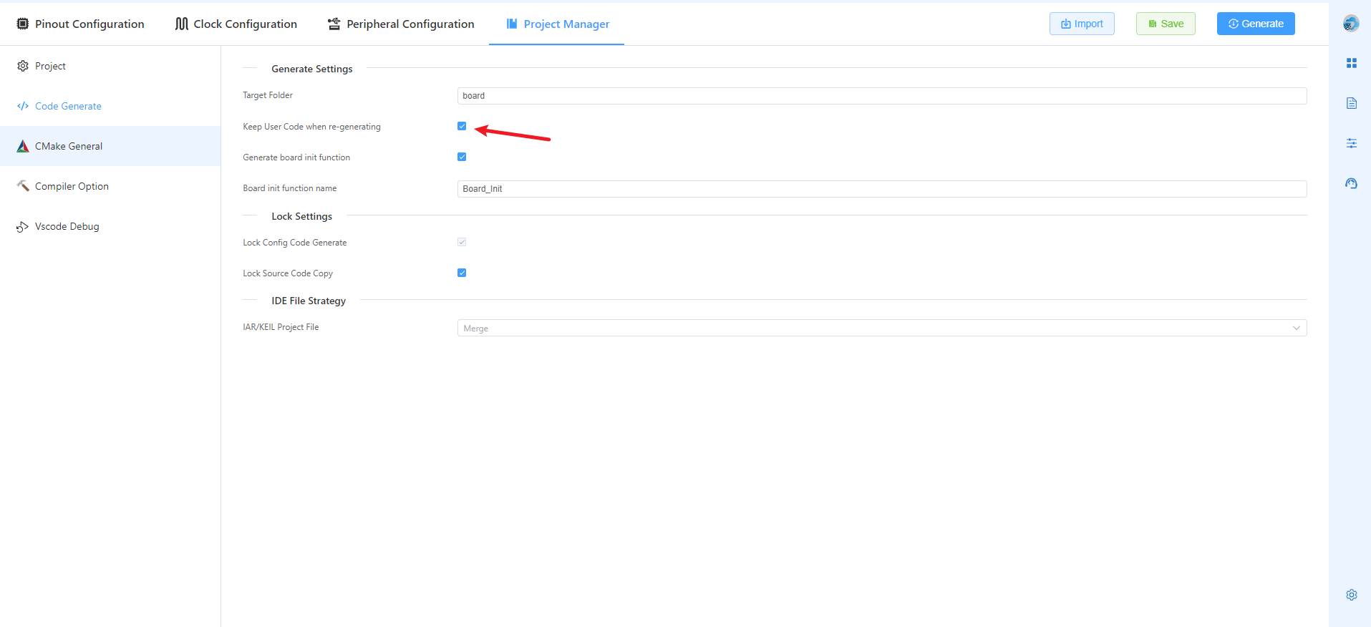Open the four-squares grid icon

pos(1351,64)
